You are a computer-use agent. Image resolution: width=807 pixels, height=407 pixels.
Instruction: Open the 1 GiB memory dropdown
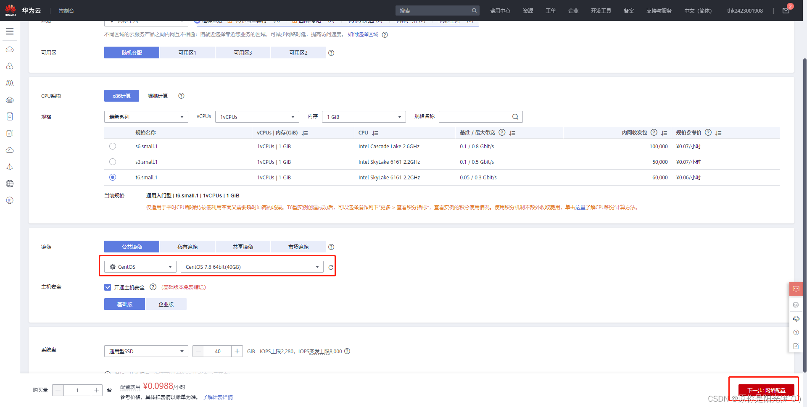pyautogui.click(x=364, y=117)
